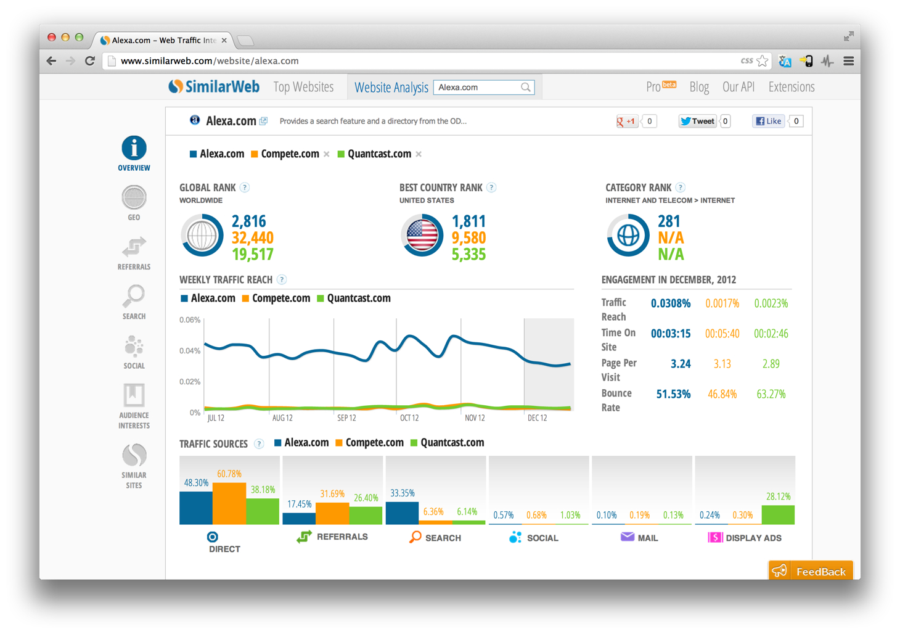
Task: Click the green Quantcast.com swatch in compare bar
Action: click(x=341, y=154)
